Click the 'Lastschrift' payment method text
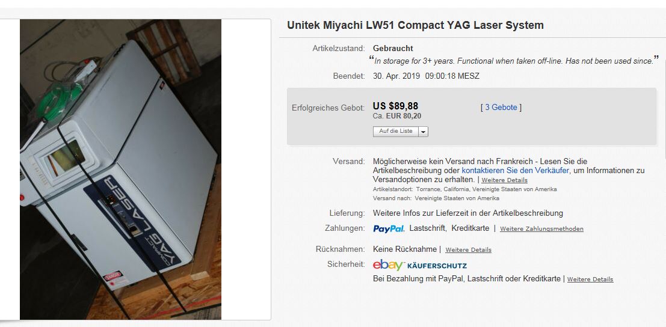The width and height of the screenshot is (666, 327). pyautogui.click(x=428, y=228)
